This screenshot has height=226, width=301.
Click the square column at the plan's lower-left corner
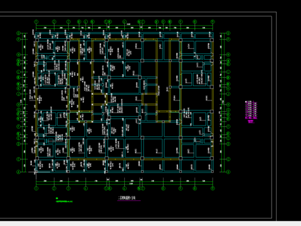[37, 158]
